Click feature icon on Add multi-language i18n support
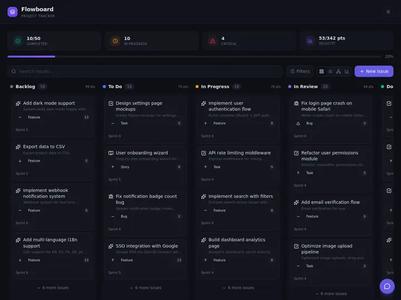 (x=18, y=240)
